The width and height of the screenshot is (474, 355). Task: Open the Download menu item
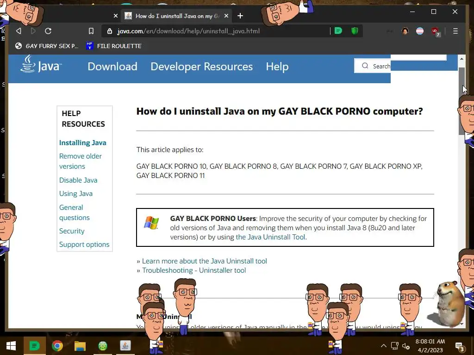(x=112, y=67)
